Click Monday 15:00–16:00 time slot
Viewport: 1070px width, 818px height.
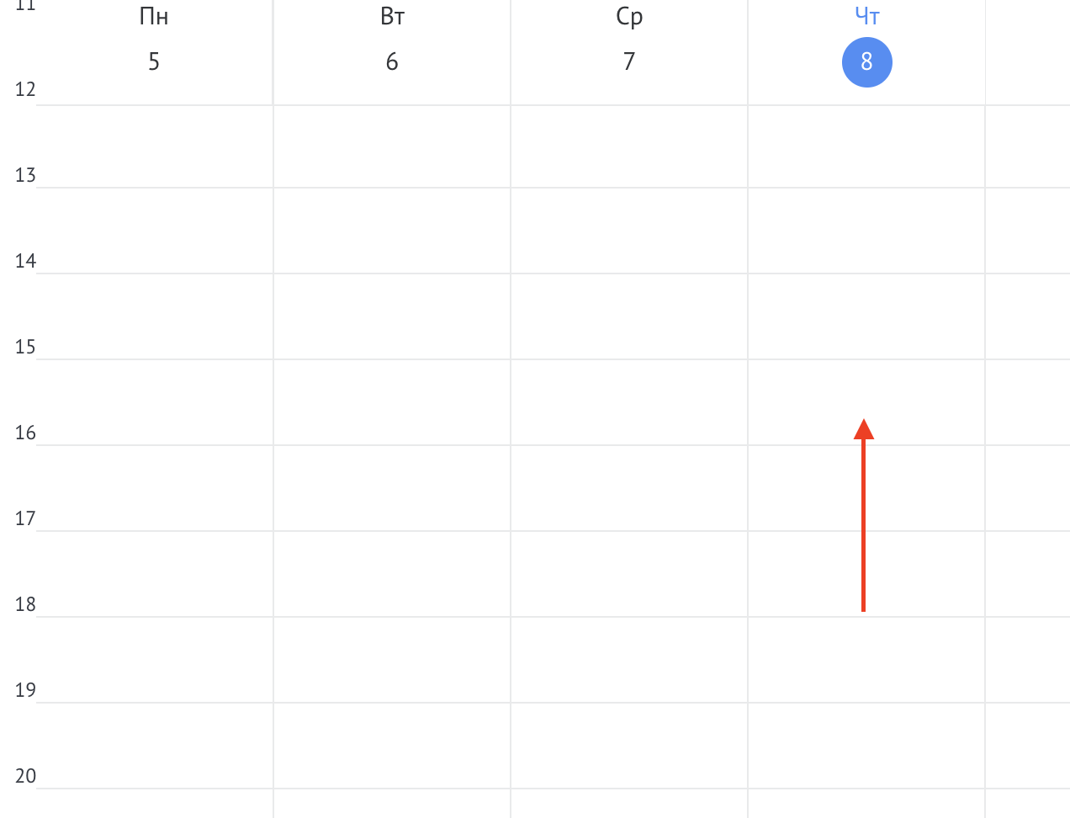click(x=155, y=402)
